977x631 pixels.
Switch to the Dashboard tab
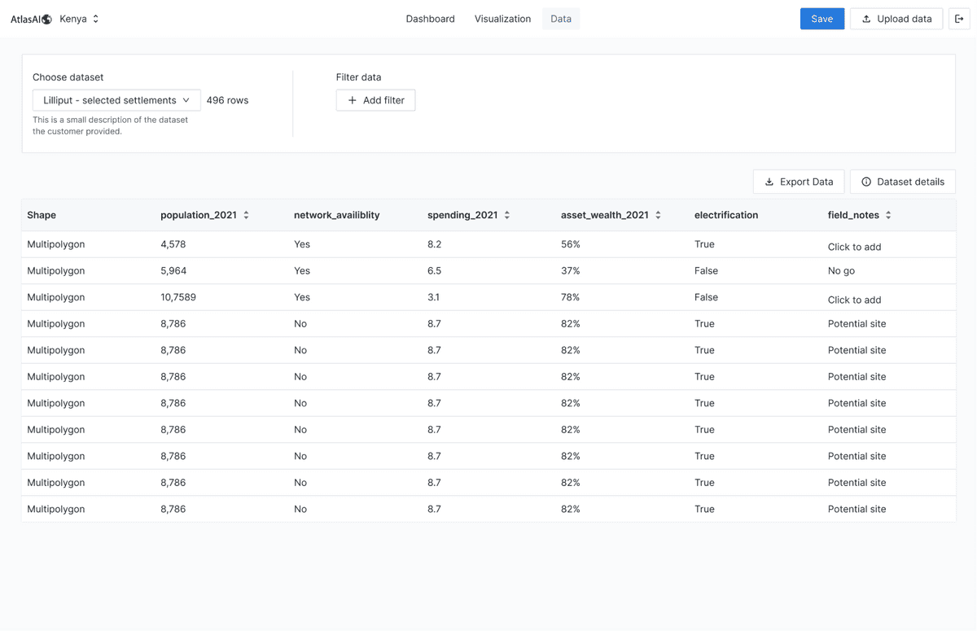coord(430,19)
